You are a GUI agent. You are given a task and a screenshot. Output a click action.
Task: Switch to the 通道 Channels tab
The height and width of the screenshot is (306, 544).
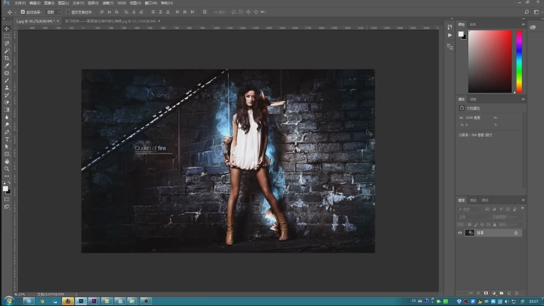point(473,200)
